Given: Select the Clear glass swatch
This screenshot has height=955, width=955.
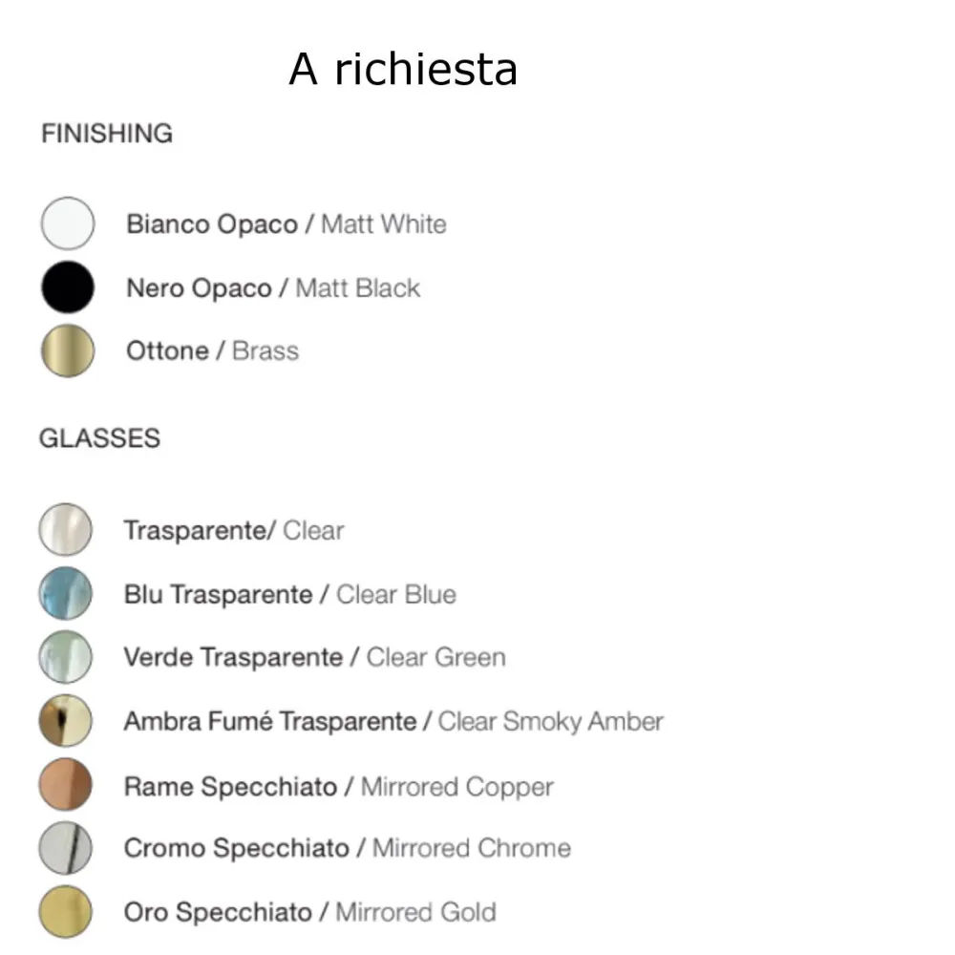Looking at the screenshot, I should [x=66, y=530].
